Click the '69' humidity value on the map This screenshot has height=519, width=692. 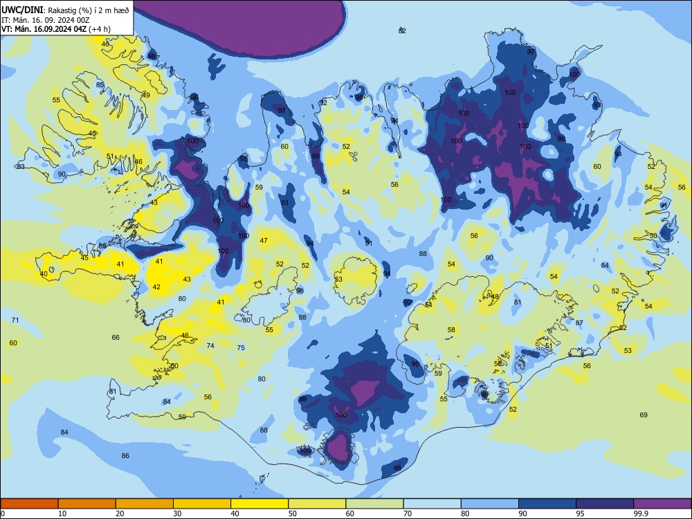click(644, 415)
